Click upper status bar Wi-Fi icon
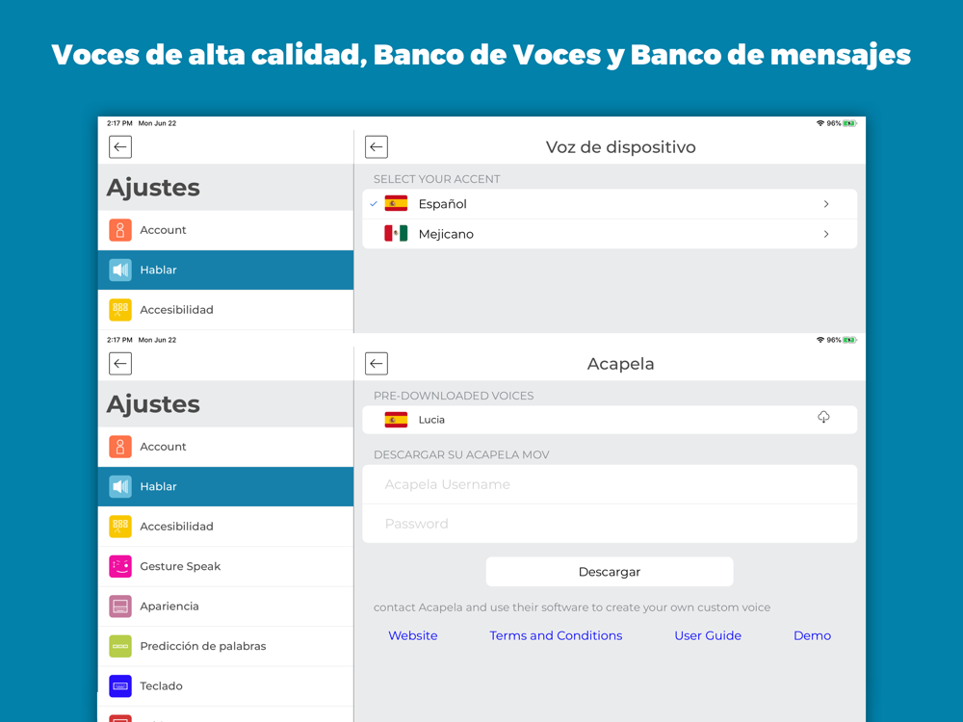This screenshot has width=963, height=722. (x=820, y=123)
